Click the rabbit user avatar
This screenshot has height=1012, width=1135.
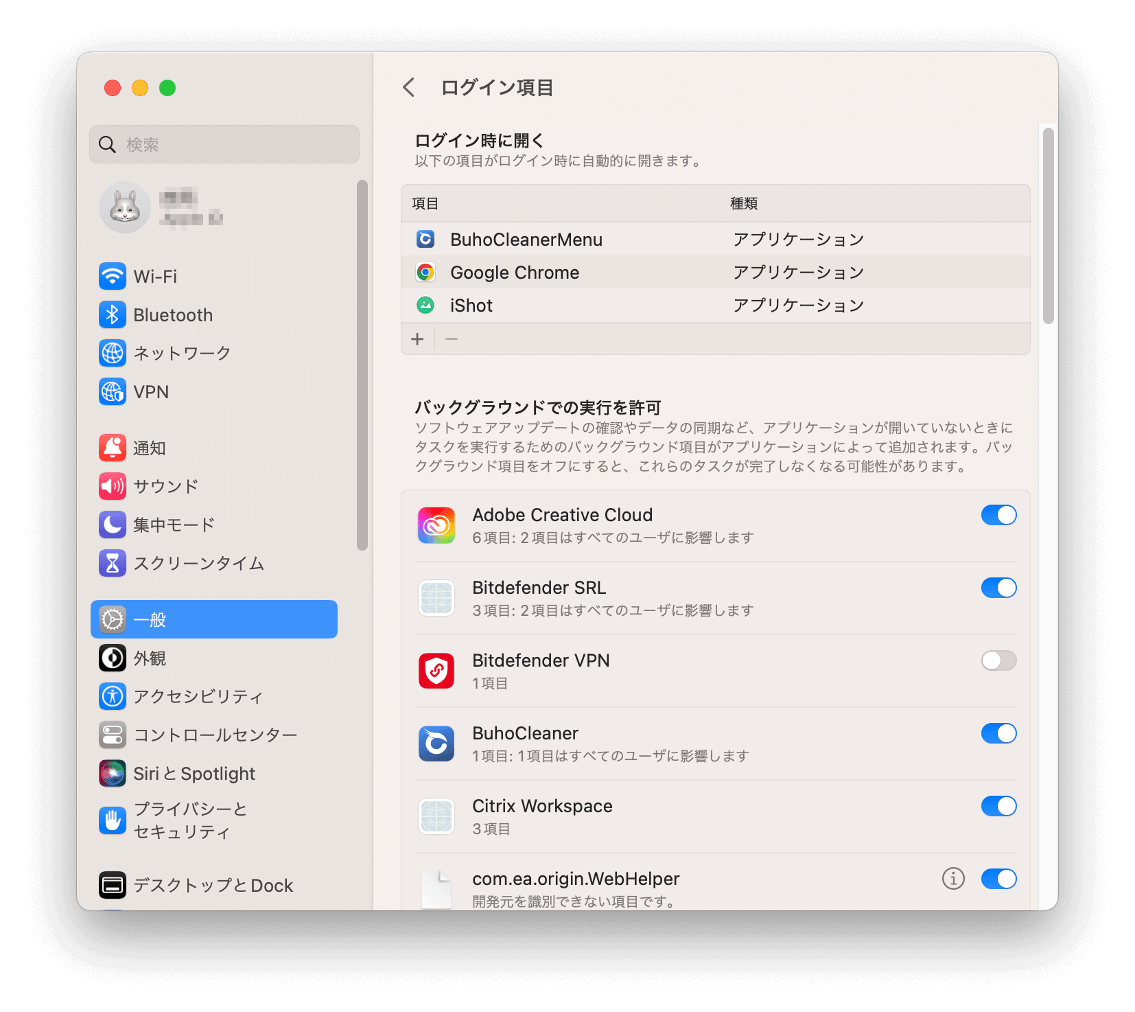coord(125,207)
